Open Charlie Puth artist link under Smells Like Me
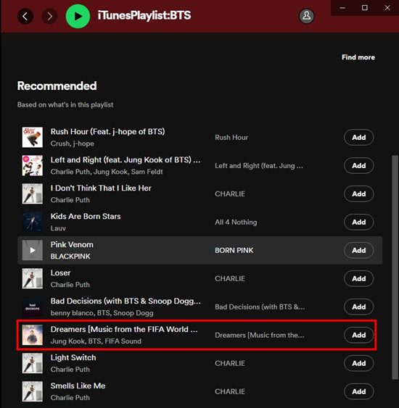399x408 pixels. point(70,398)
